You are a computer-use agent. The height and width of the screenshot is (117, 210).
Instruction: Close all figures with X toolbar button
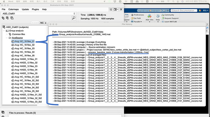121,9
